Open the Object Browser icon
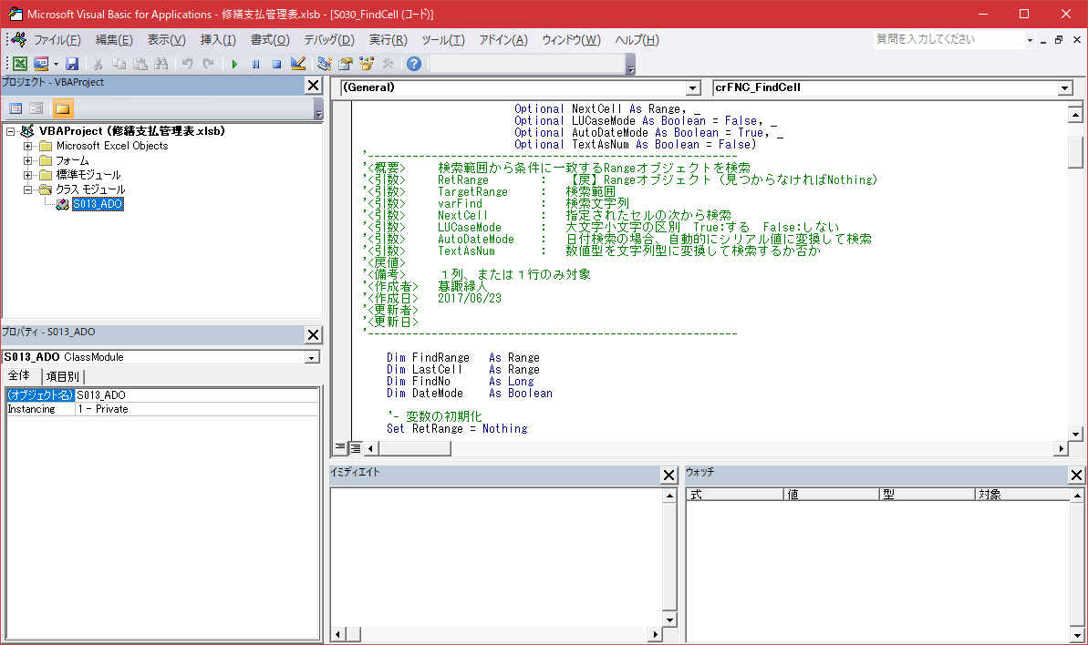This screenshot has width=1088, height=645. 367,64
